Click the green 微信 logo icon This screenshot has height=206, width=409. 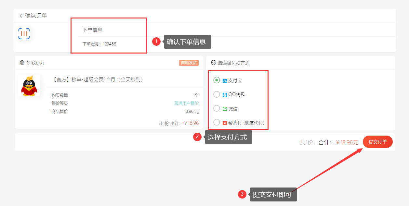coord(225,109)
